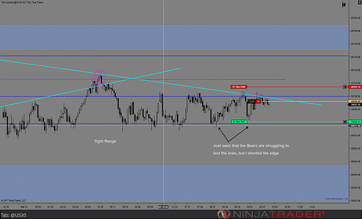Select the upper blue shaded zone rectangle
The width and height of the screenshot is (362, 219).
[x=174, y=38]
